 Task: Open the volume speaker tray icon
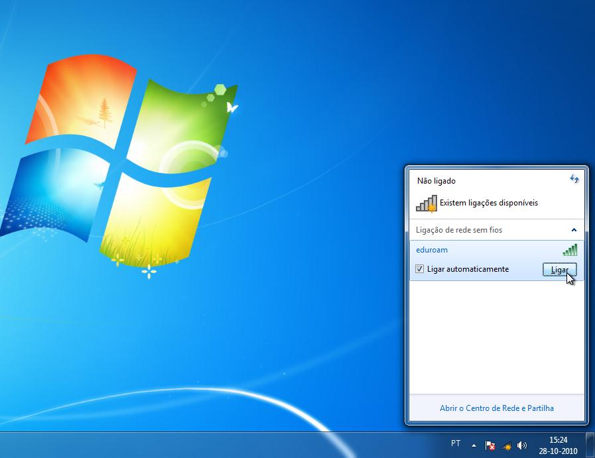coord(522,445)
